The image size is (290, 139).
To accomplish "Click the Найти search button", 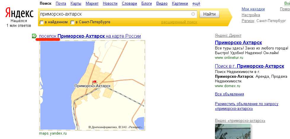I will click(209, 14).
